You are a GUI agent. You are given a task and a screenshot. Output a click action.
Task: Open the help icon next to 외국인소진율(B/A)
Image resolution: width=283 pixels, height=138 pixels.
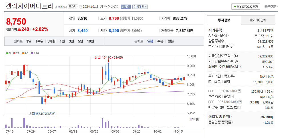240,67
